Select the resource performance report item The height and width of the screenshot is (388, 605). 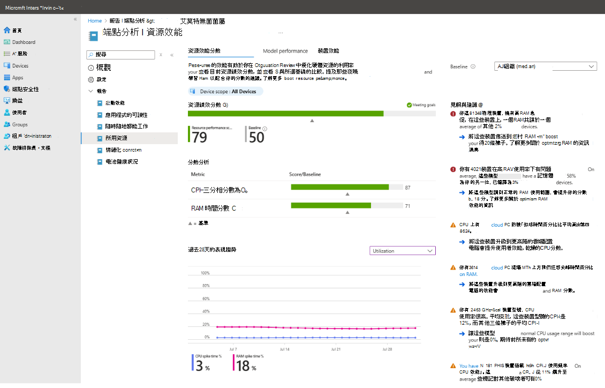[130, 138]
